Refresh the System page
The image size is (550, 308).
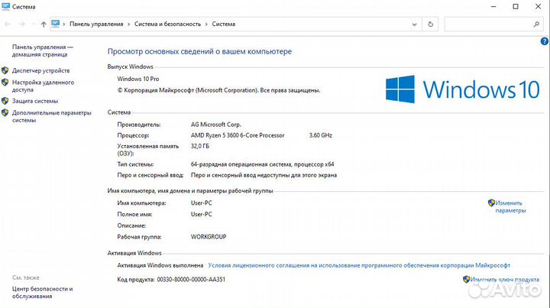pos(430,24)
